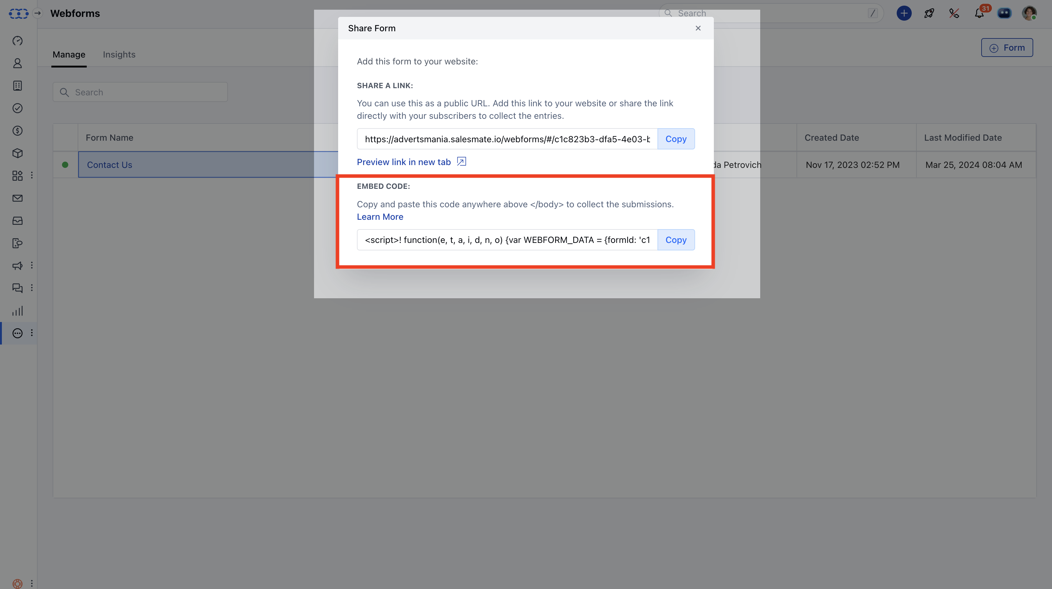Open the Dashboard gauge icon in sidebar
Screen dimensions: 1052x589
pyautogui.click(x=18, y=41)
